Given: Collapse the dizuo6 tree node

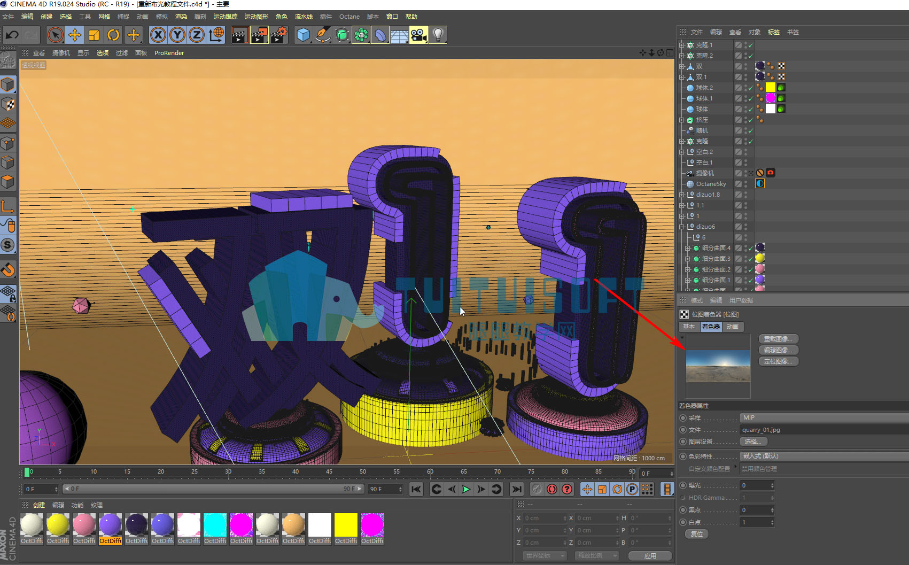Looking at the screenshot, I should click(682, 227).
